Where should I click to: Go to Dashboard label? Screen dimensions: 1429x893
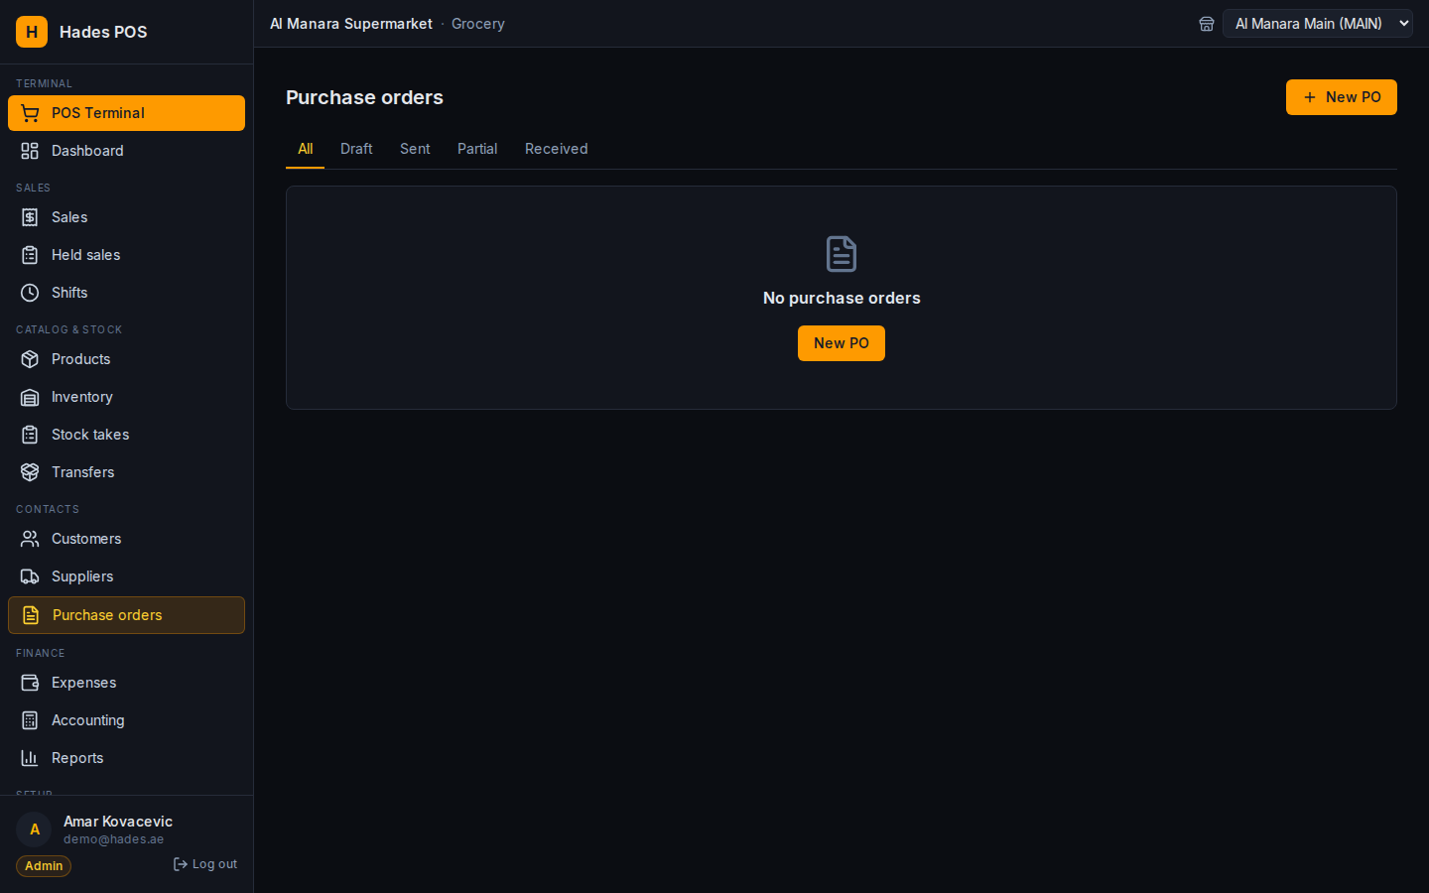[x=87, y=151]
